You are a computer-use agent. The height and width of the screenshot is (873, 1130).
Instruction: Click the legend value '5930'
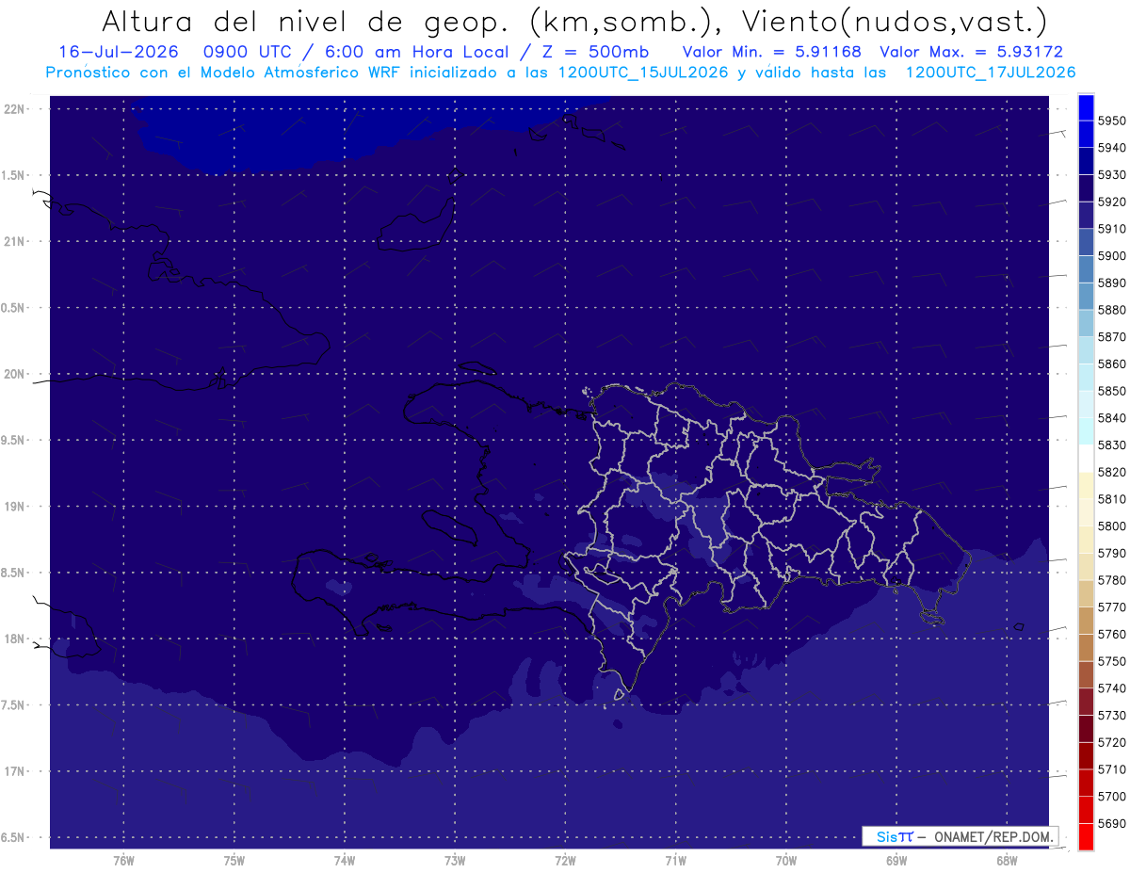[x=1111, y=174]
